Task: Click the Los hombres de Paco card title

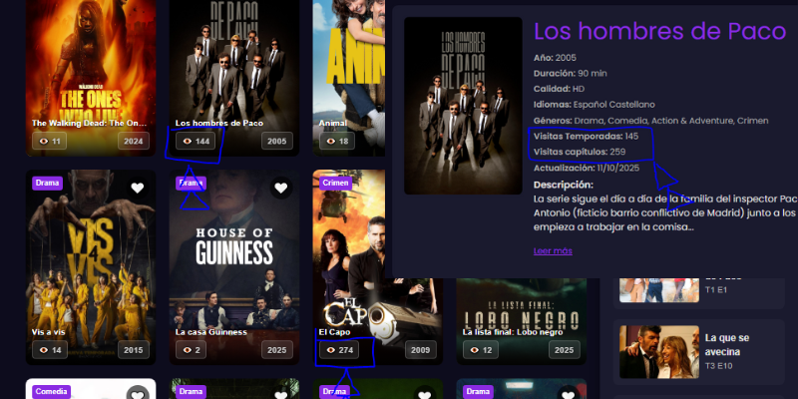Action: coord(219,123)
